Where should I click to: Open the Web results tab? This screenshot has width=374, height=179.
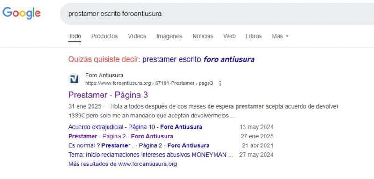pos(230,36)
